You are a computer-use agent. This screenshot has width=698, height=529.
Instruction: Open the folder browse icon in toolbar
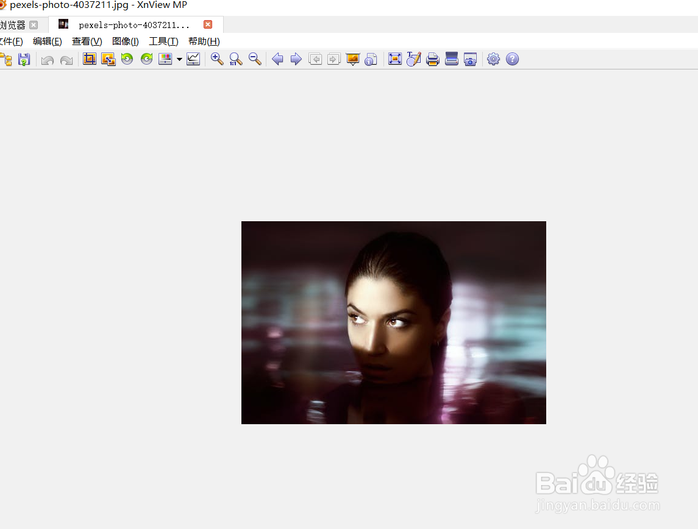[x=5, y=59]
